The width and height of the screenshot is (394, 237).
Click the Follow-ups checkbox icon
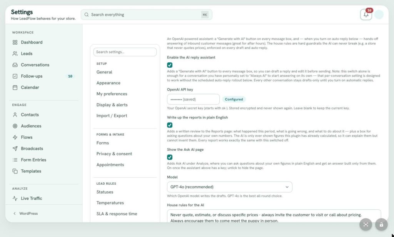click(x=15, y=76)
